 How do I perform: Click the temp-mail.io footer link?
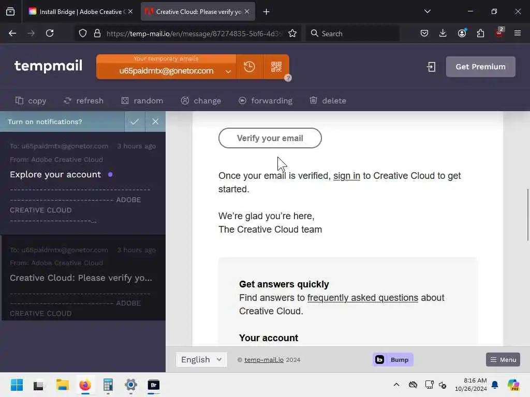[x=264, y=360]
